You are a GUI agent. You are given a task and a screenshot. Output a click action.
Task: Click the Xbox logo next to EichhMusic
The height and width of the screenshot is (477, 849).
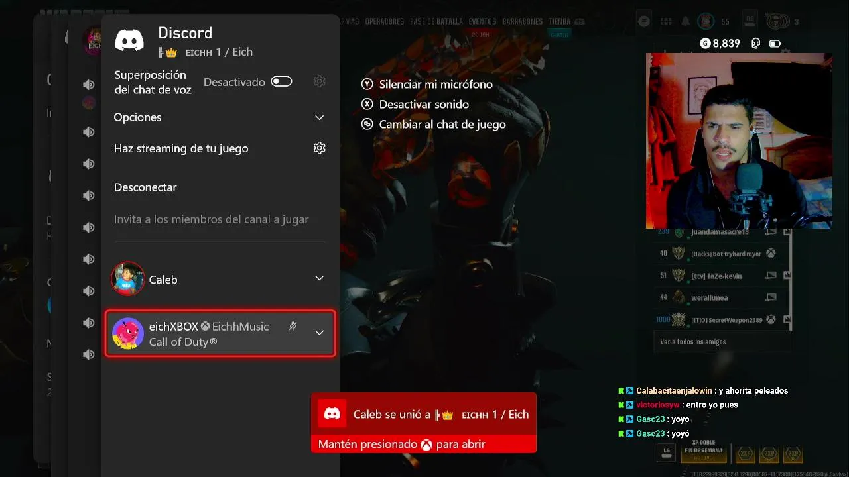click(206, 327)
